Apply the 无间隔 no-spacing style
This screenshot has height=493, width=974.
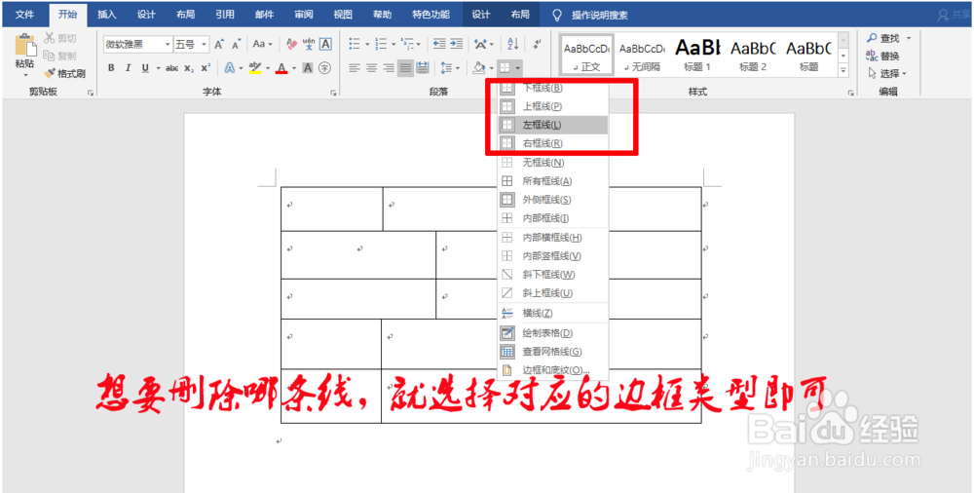tap(642, 55)
